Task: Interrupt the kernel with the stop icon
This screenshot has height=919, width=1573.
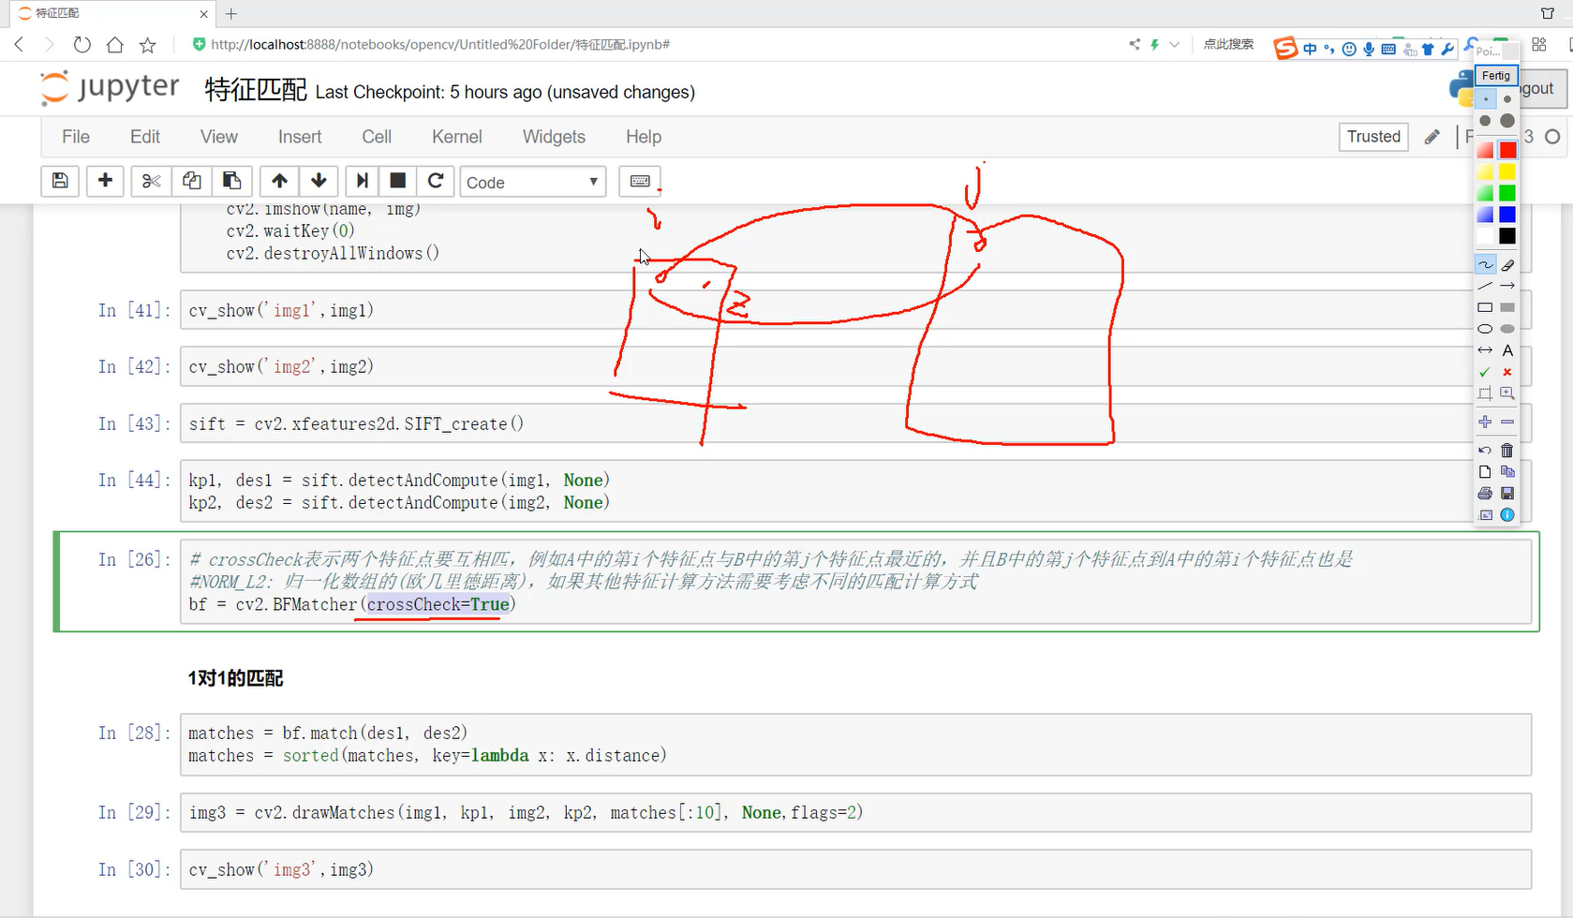Action: pyautogui.click(x=397, y=181)
